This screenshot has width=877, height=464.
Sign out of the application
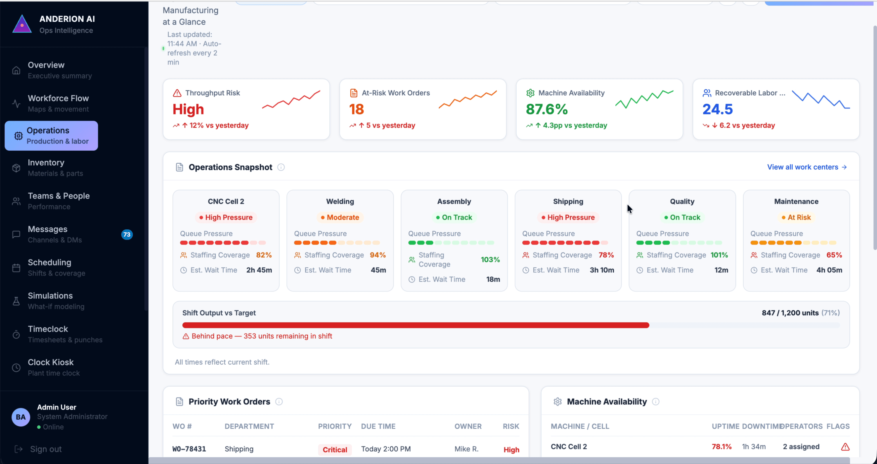coord(38,449)
